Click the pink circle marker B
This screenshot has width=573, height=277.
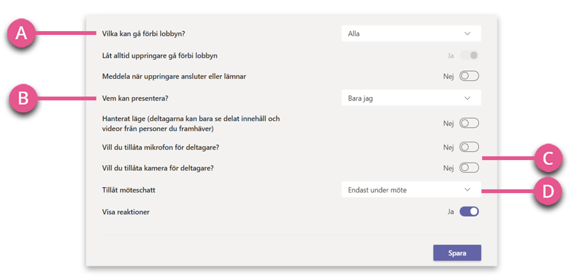23,98
